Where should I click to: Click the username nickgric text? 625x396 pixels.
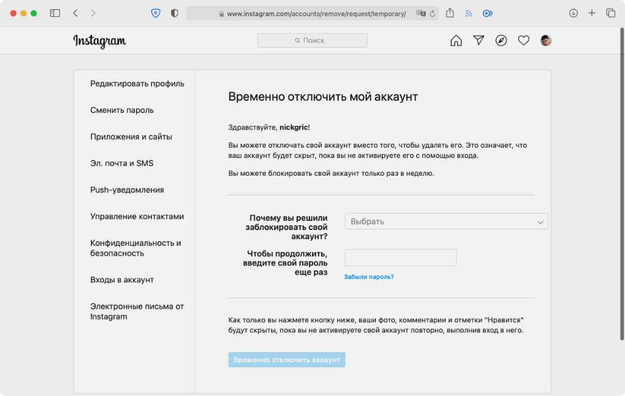[294, 128]
